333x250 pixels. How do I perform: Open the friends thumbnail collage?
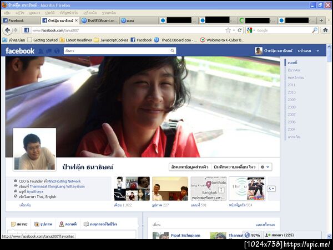pyautogui.click(x=132, y=189)
